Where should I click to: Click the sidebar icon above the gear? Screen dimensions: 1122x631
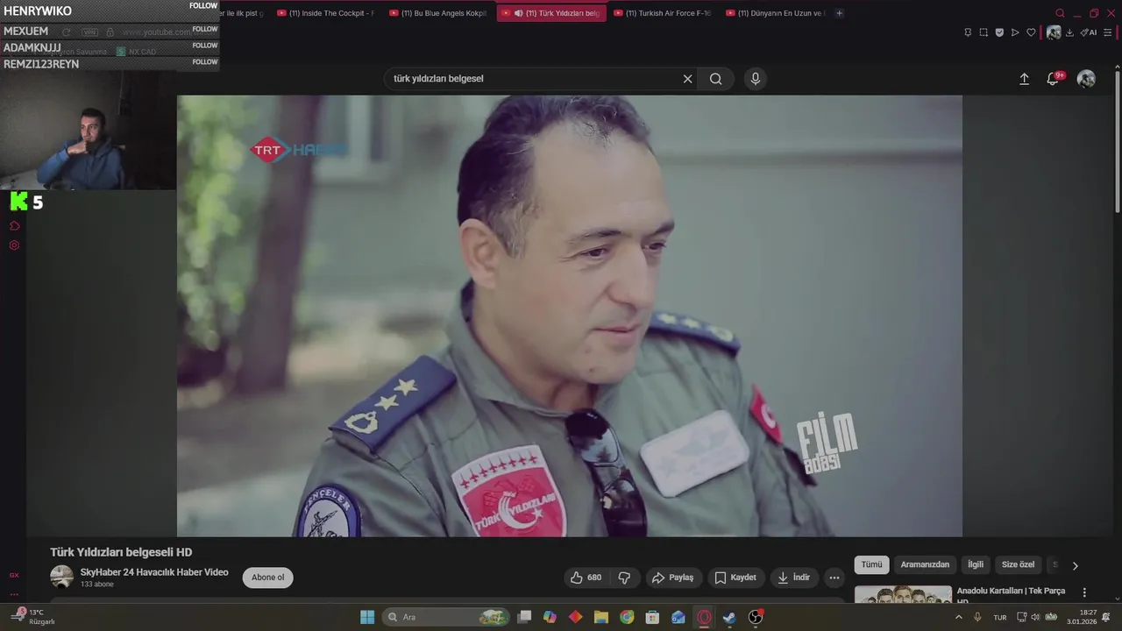[x=14, y=226]
